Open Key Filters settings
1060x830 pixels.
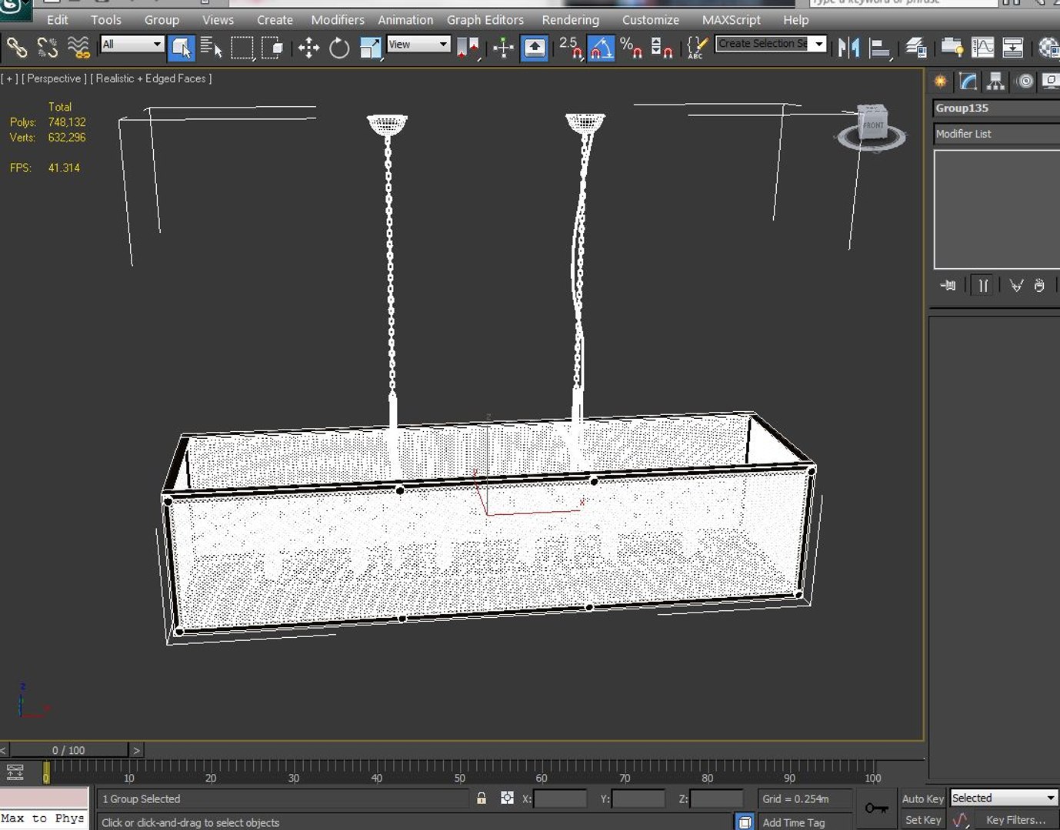click(1015, 820)
